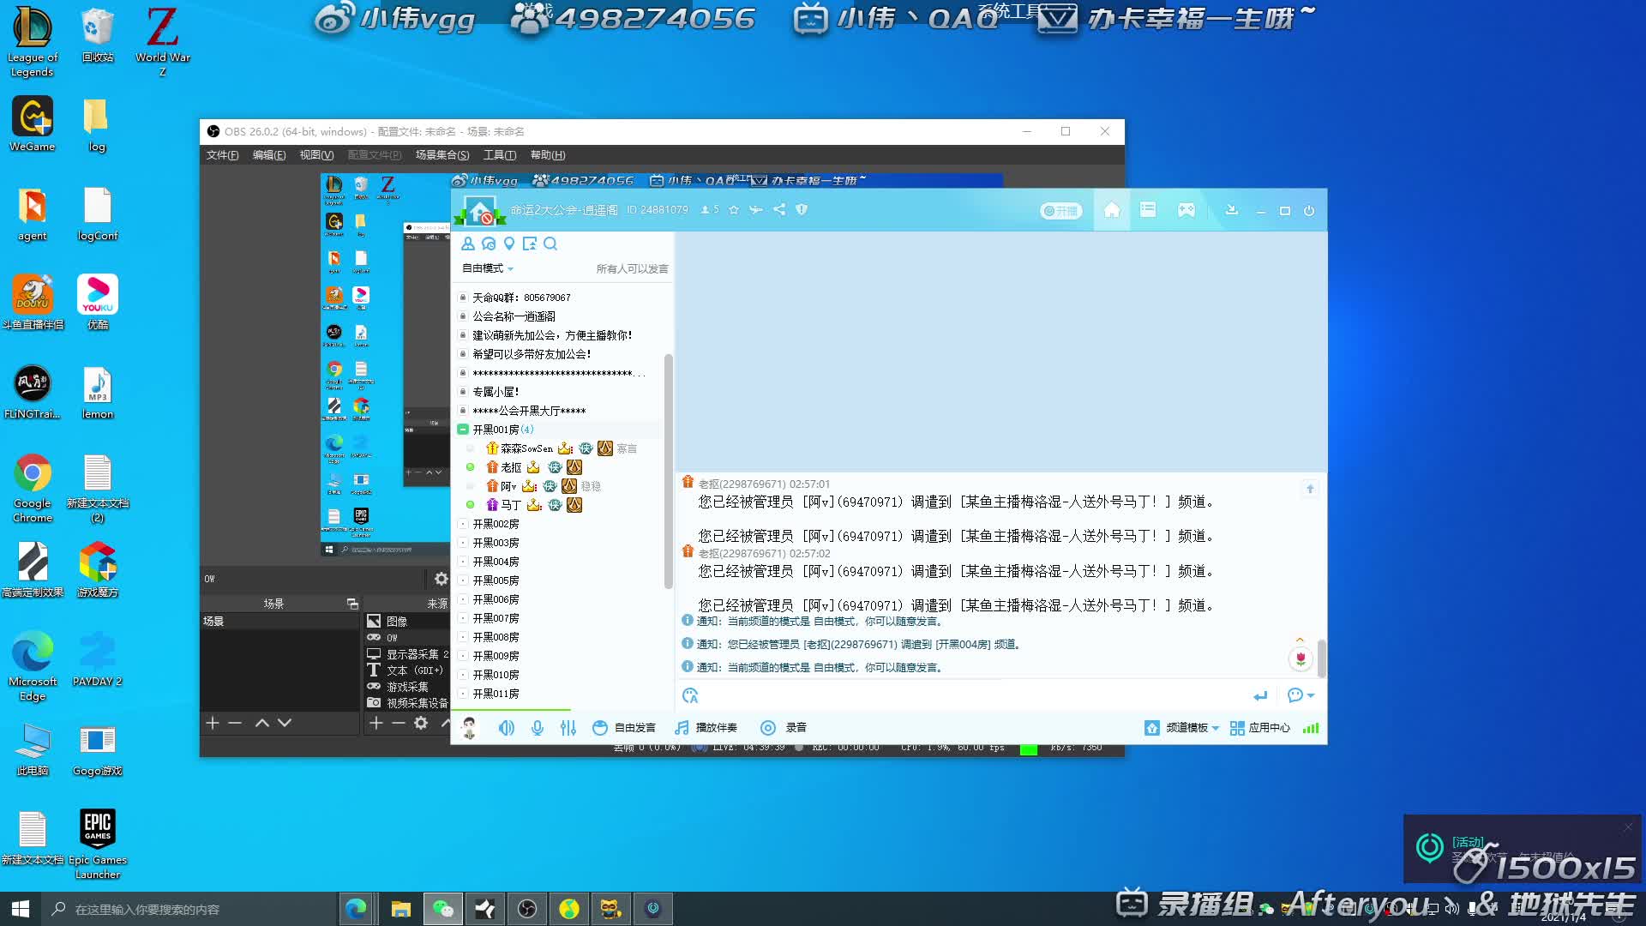1646x926 pixels.
Task: Click the microphone icon in voice bar
Action: tap(538, 728)
